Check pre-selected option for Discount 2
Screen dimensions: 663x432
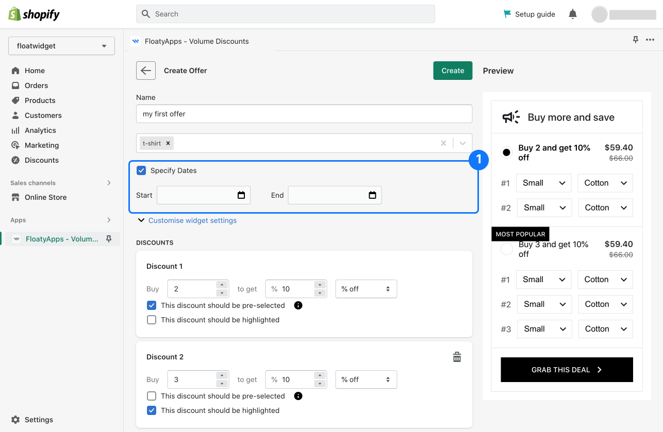pos(152,396)
